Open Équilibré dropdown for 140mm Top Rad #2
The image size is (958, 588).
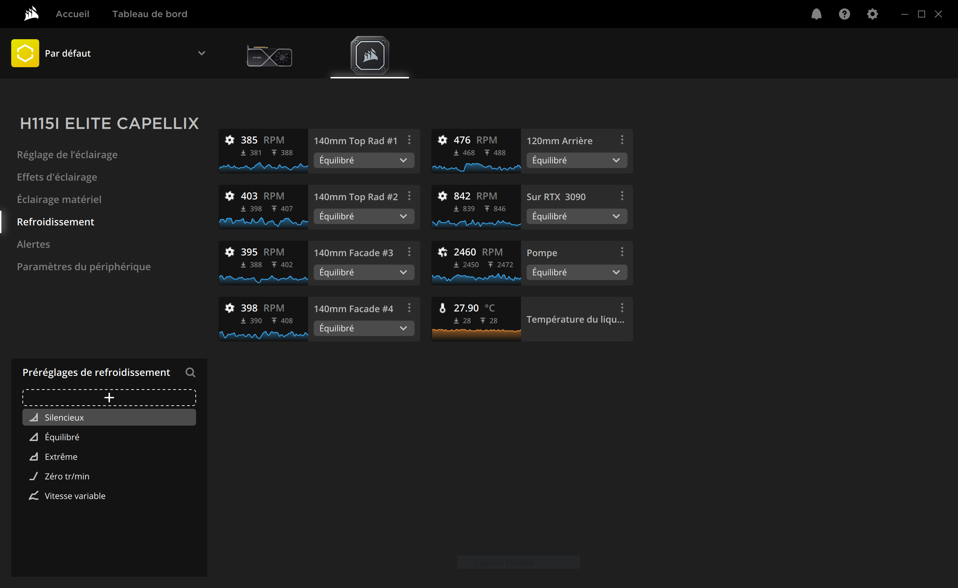click(363, 216)
